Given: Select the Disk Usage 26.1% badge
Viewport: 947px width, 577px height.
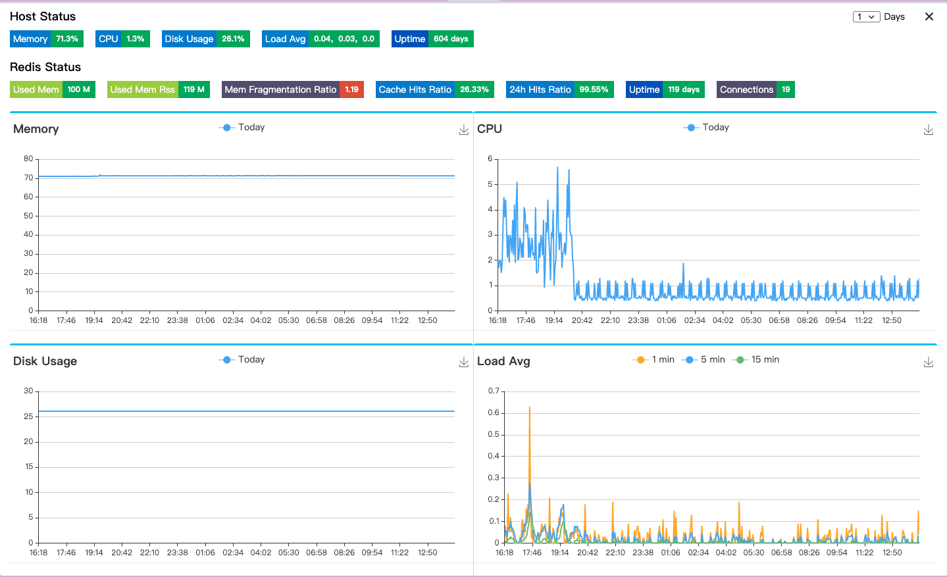Looking at the screenshot, I should 206,39.
